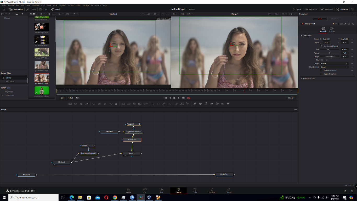Screen dimensions: 357x201
Task: Toggle keyframe dot for Size
Action: coord(352,49)
